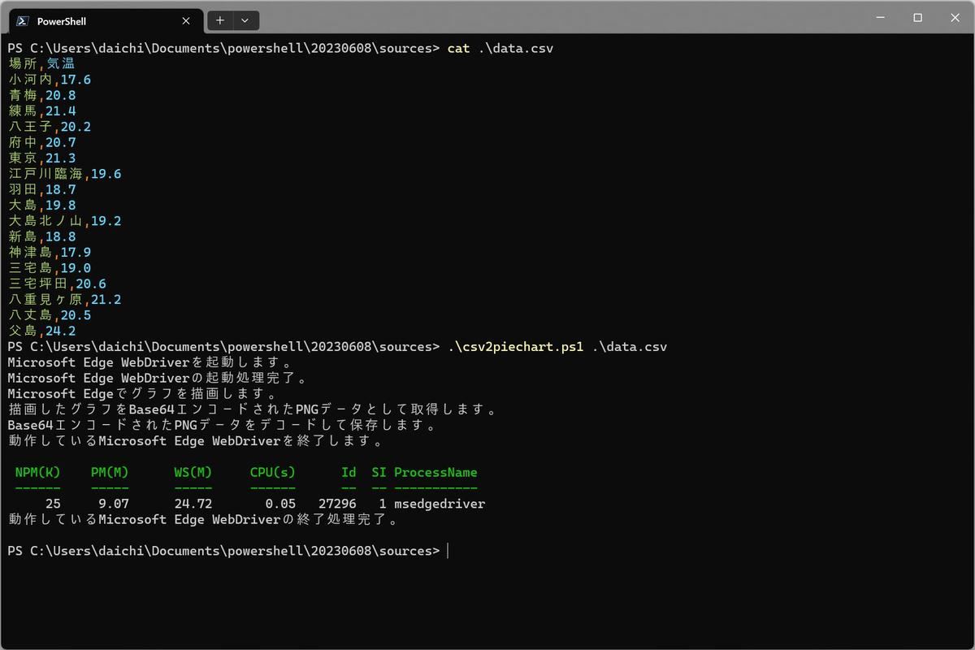
Task: Click the row '父島,24.2'
Action: click(42, 331)
